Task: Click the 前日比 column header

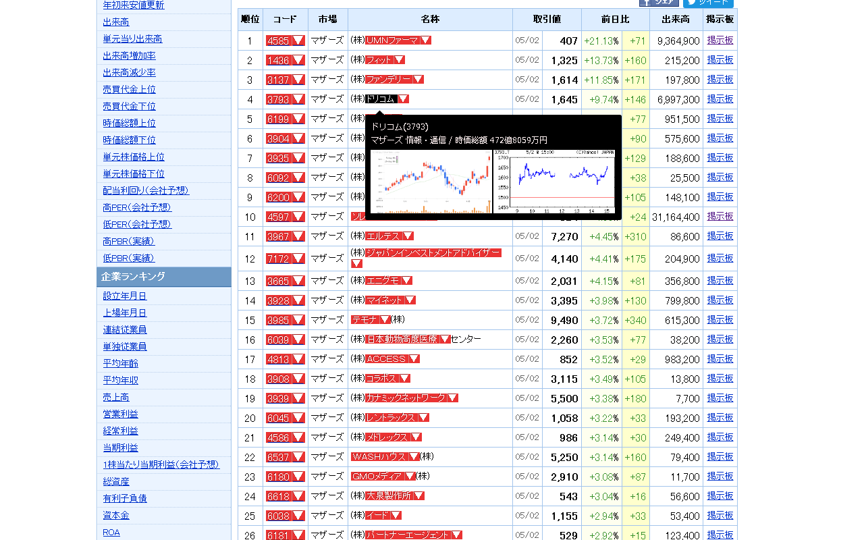Action: click(616, 20)
